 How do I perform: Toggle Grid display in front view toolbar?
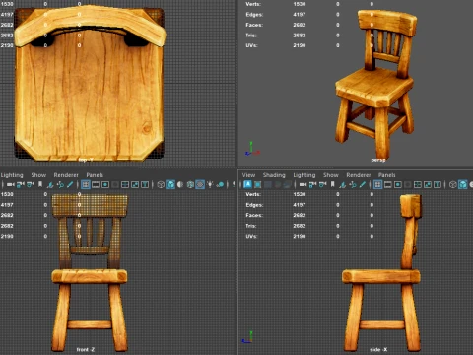(x=86, y=184)
